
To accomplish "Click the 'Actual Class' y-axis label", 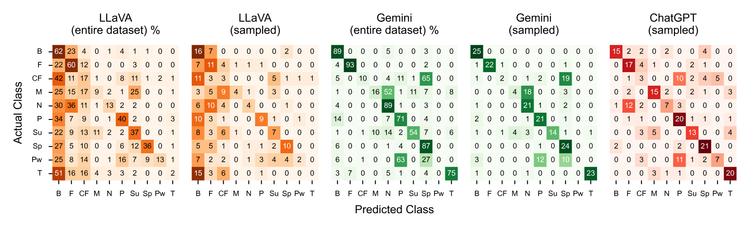I will pyautogui.click(x=18, y=113).
